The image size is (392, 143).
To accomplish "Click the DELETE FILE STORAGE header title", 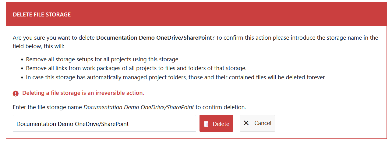I will point(42,15).
